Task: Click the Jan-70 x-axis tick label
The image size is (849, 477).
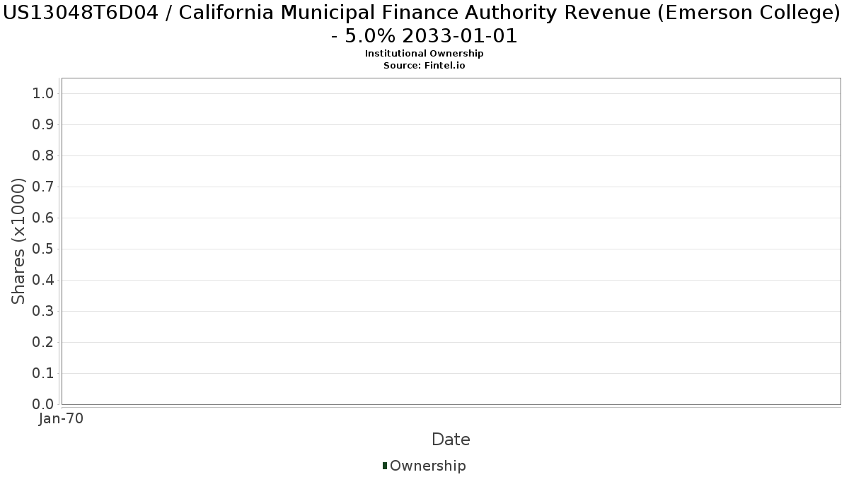Action: [x=62, y=418]
